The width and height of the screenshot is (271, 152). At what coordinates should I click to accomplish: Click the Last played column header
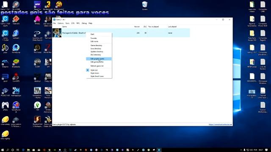(x=172, y=27)
